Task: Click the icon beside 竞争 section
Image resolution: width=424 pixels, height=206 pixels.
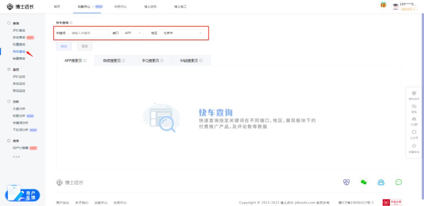Action: (9, 141)
